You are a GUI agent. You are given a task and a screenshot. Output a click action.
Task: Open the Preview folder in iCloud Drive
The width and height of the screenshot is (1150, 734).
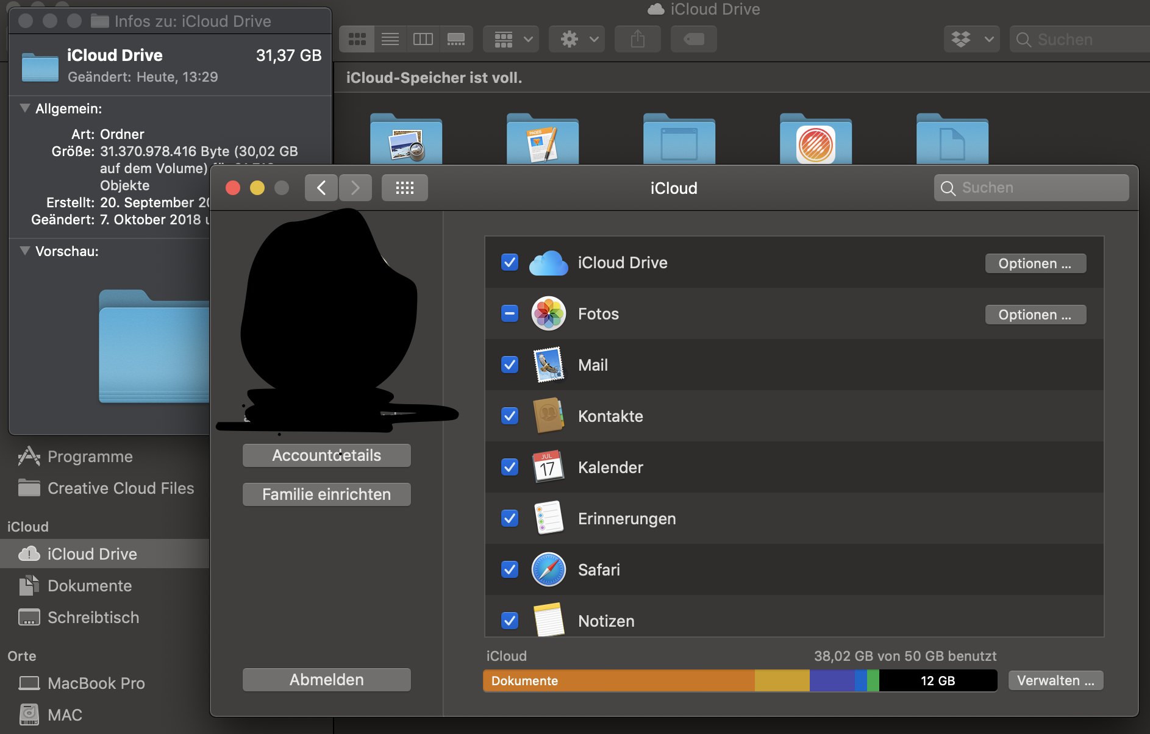406,139
